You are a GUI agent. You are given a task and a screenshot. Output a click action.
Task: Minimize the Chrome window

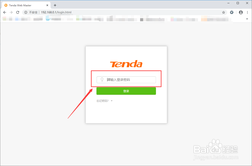click(x=228, y=3)
